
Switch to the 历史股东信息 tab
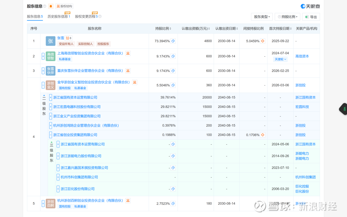tap(58, 16)
